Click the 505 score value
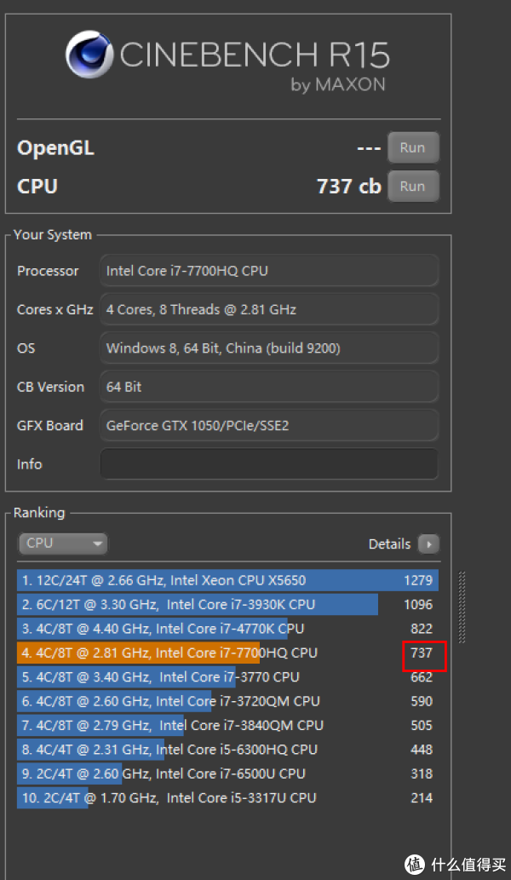 point(422,725)
